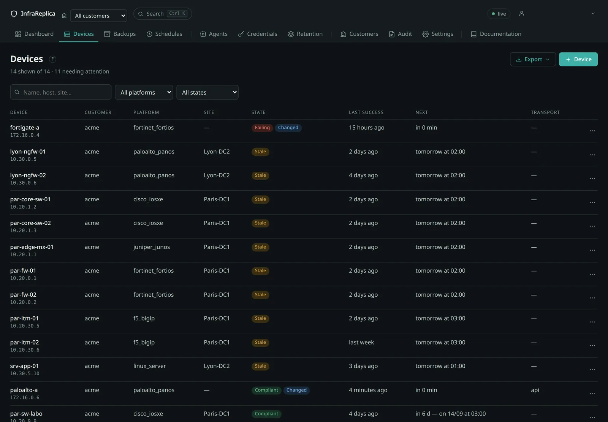Click the Changed badge on fortigate-a

[x=288, y=128]
